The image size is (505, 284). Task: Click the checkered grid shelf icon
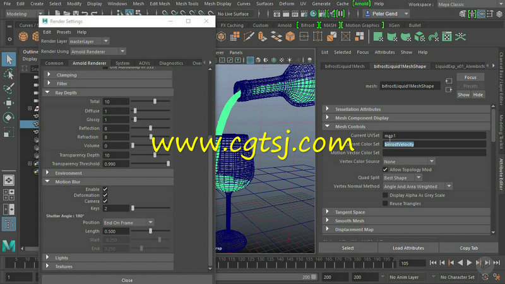[x=447, y=37]
